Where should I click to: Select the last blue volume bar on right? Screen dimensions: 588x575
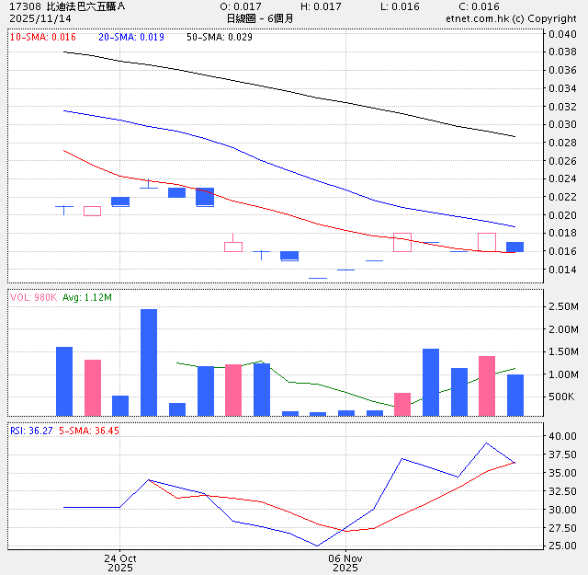(515, 395)
